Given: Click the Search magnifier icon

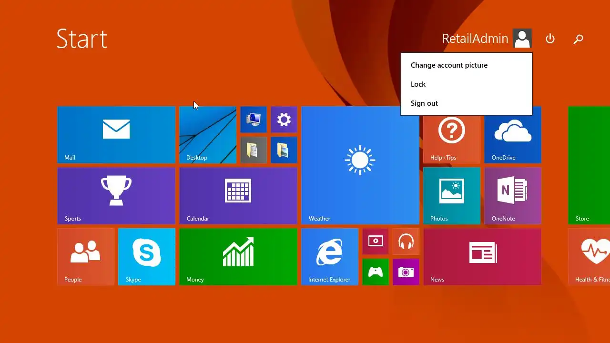Looking at the screenshot, I should pyautogui.click(x=578, y=39).
